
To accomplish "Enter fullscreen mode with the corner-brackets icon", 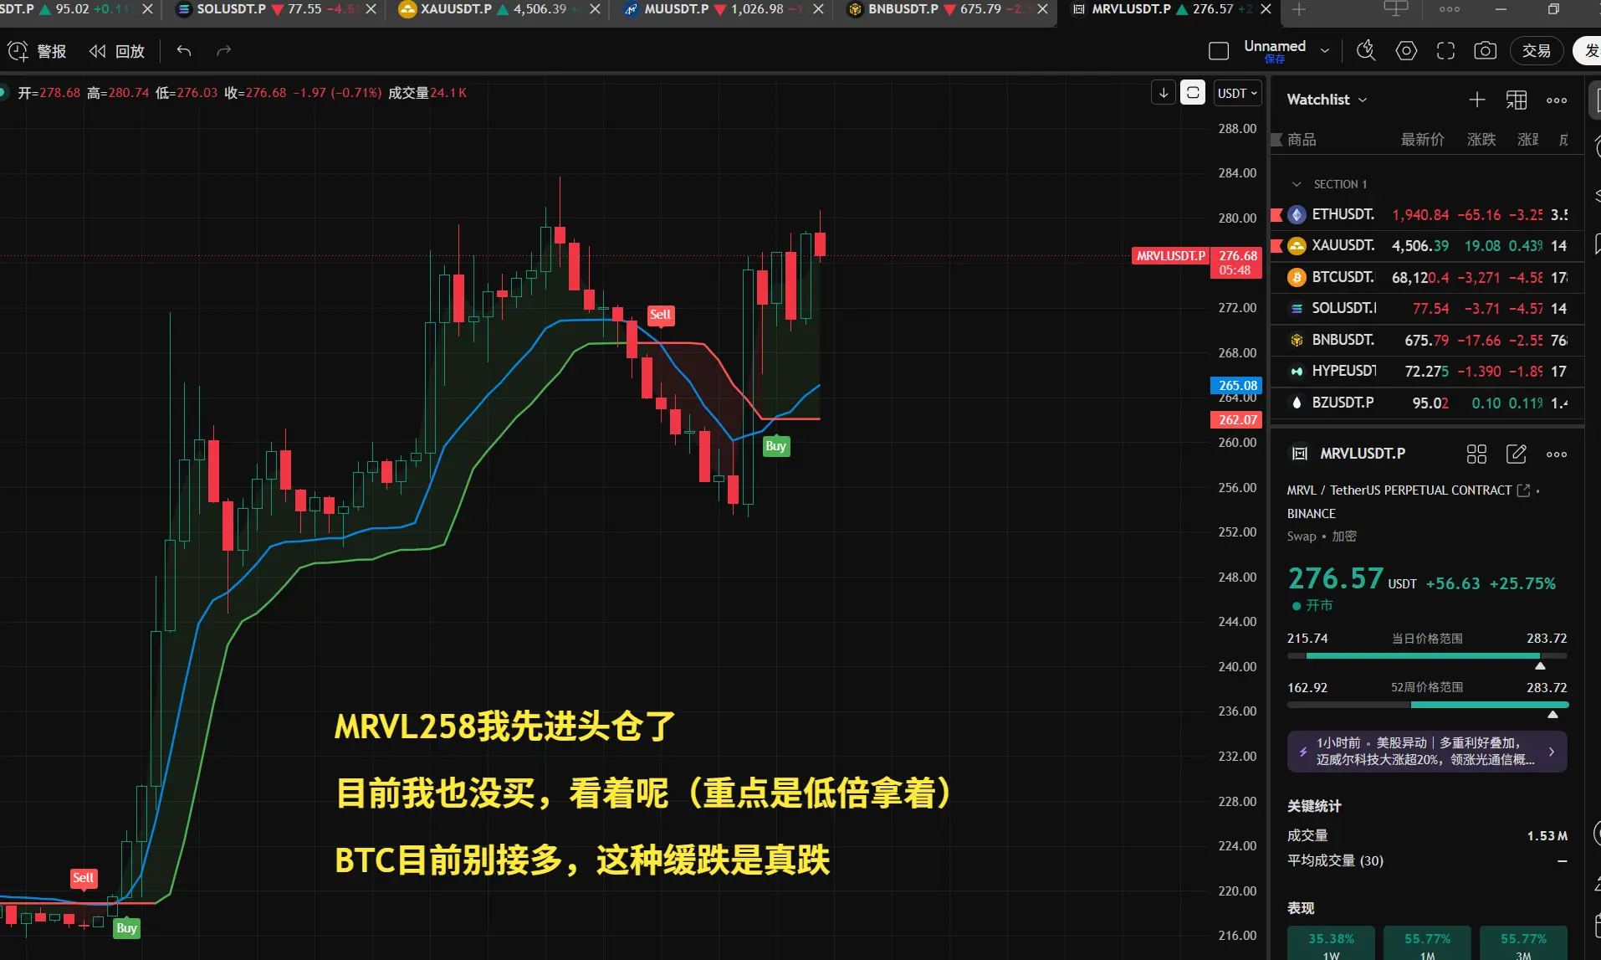I will pyautogui.click(x=1445, y=51).
